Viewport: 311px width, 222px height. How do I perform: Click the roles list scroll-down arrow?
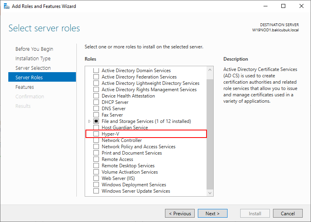click(210, 193)
